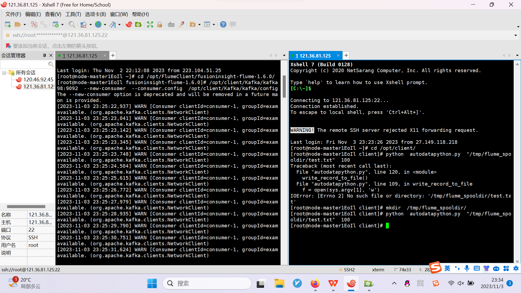Click the left terminal vertical scrollbar thumb
The width and height of the screenshot is (521, 293).
[284, 86]
